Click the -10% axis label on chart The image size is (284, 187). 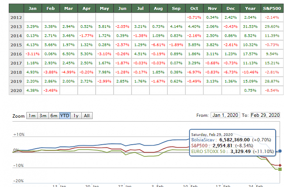click(x=18, y=166)
